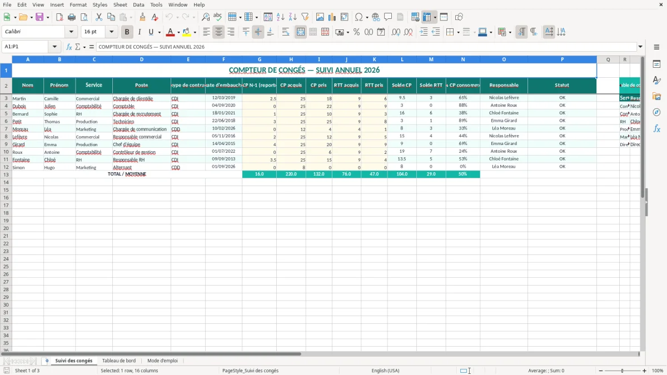The image size is (667, 375).
Task: Open the Special Character omega icon
Action: coord(359,17)
